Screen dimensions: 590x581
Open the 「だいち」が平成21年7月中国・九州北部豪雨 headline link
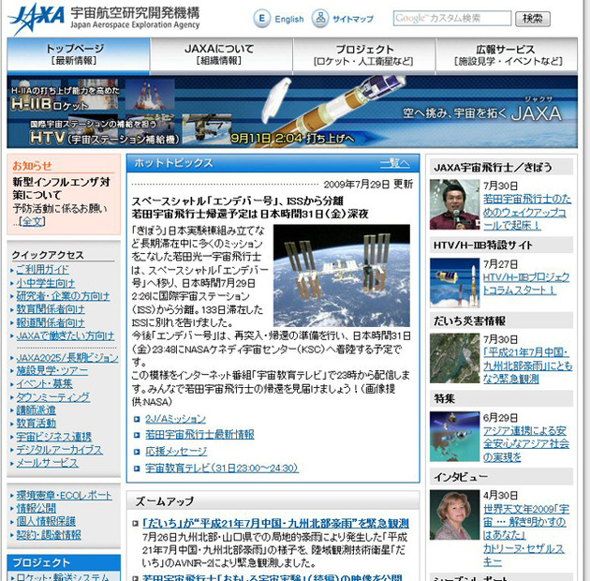[x=275, y=524]
